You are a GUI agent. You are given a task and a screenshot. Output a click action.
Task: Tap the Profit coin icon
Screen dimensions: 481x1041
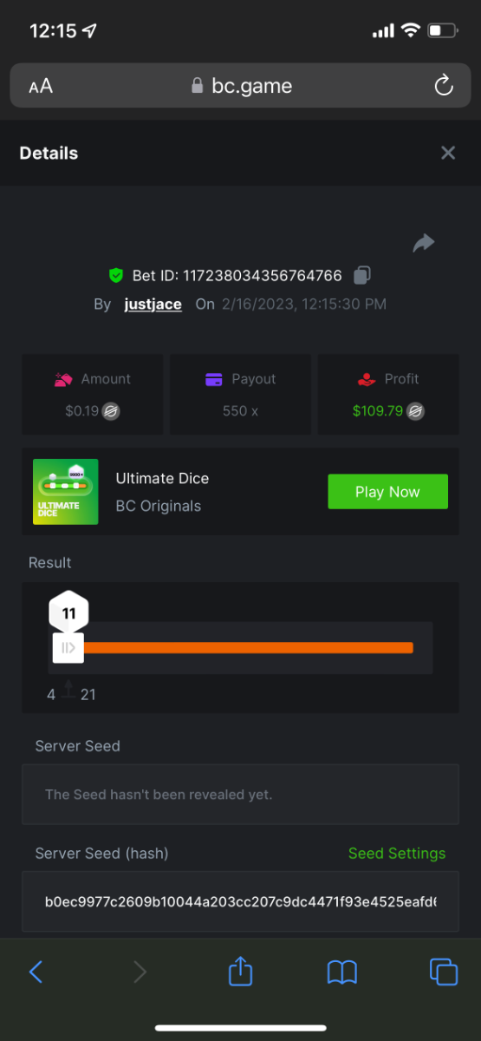[417, 411]
